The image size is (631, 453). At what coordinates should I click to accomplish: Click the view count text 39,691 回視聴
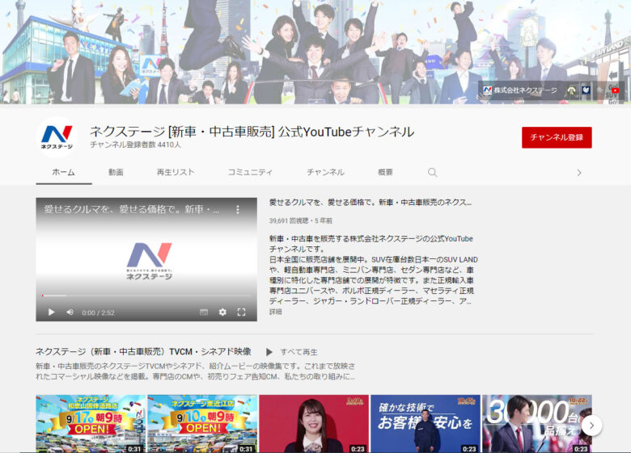(x=290, y=220)
